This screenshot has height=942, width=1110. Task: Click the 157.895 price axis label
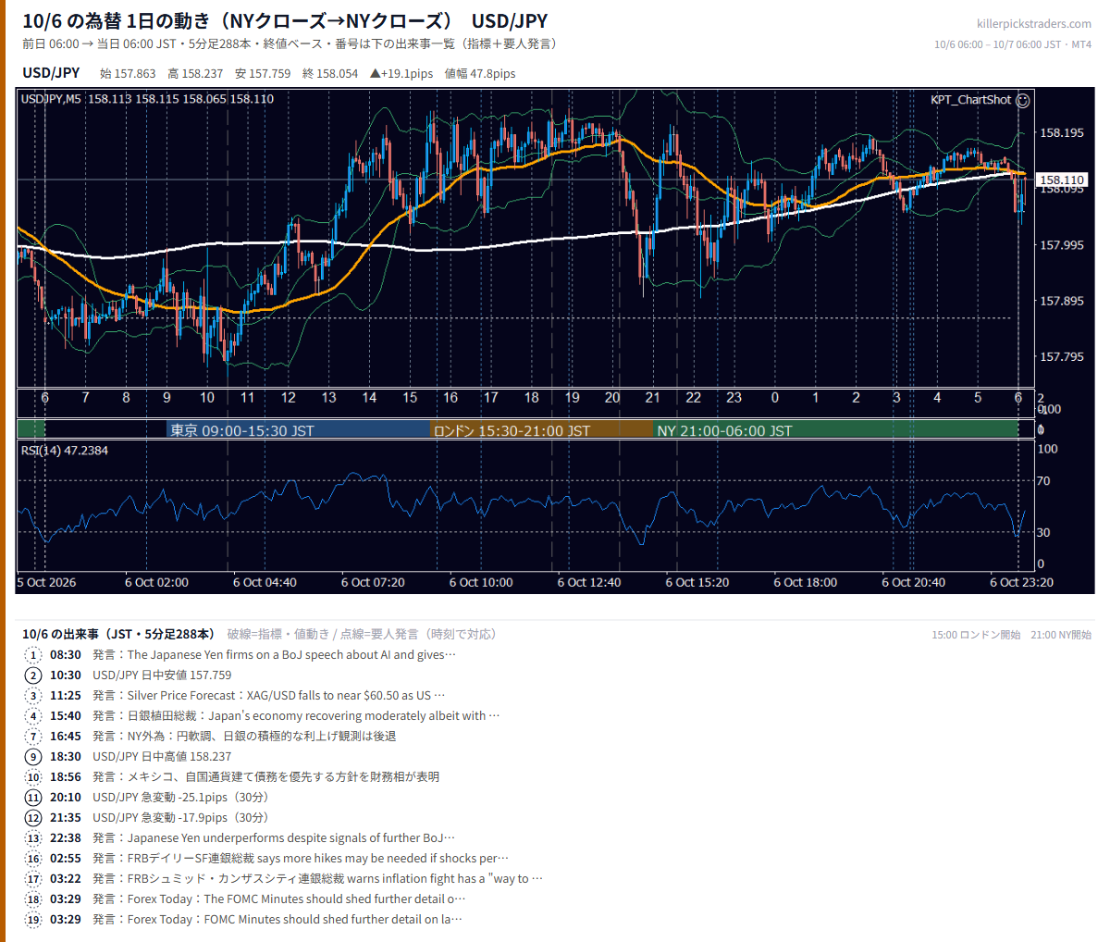tap(1061, 302)
